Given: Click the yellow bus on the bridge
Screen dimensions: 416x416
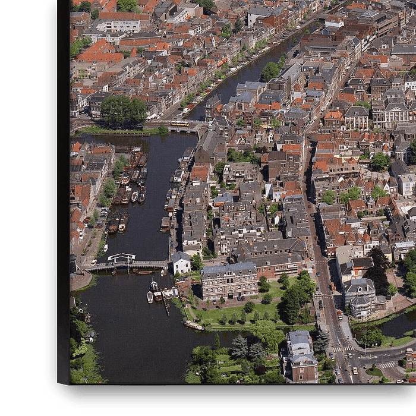Looking at the screenshot, I should [x=179, y=124].
